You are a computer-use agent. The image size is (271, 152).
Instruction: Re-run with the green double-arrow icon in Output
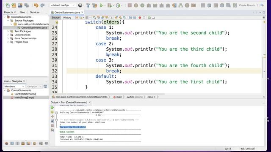pyautogui.click(x=52, y=108)
